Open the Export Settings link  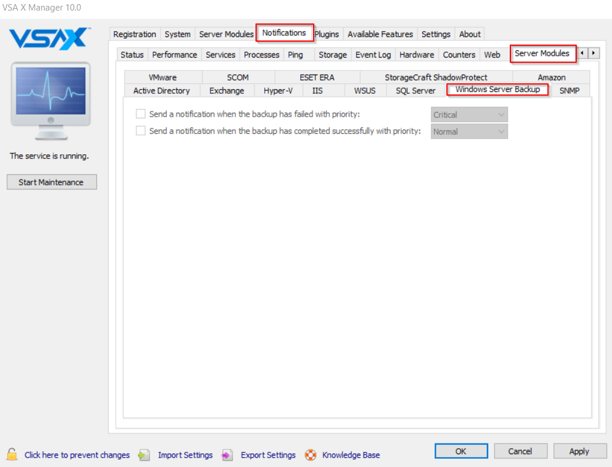[x=268, y=455]
